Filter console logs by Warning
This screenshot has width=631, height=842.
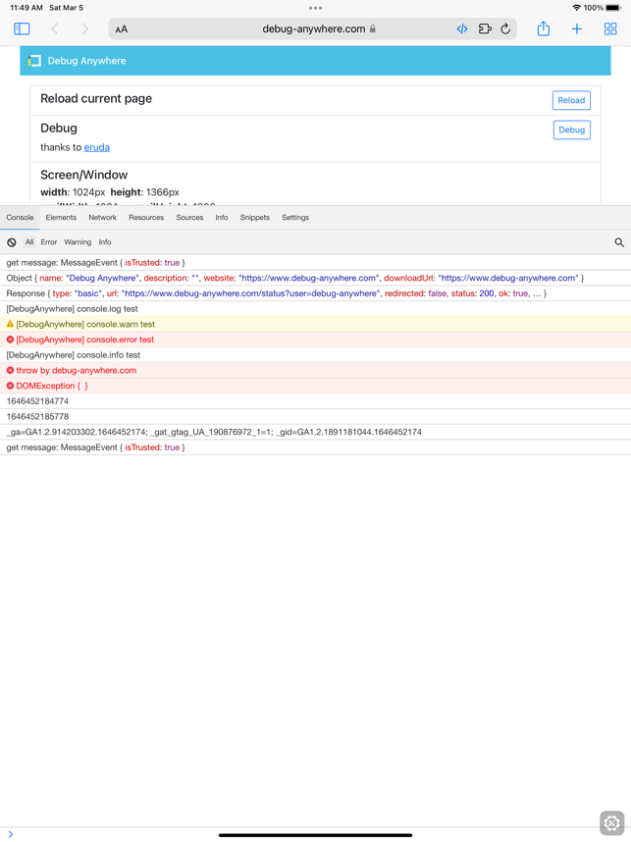click(78, 242)
